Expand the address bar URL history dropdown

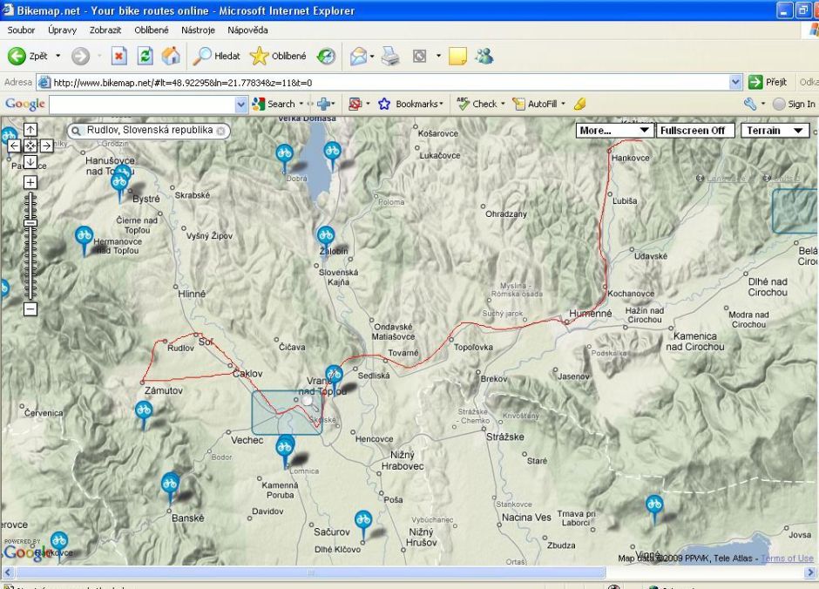(x=736, y=83)
